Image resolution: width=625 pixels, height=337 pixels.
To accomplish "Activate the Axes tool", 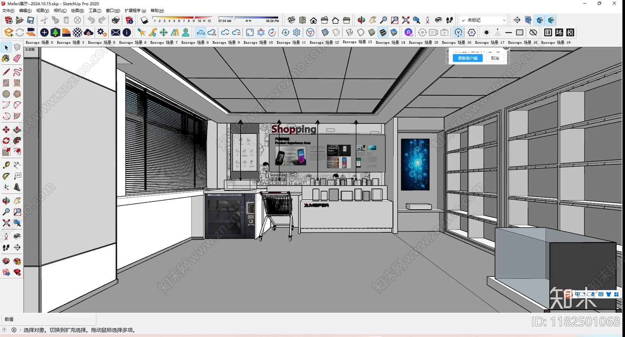I will [6, 187].
